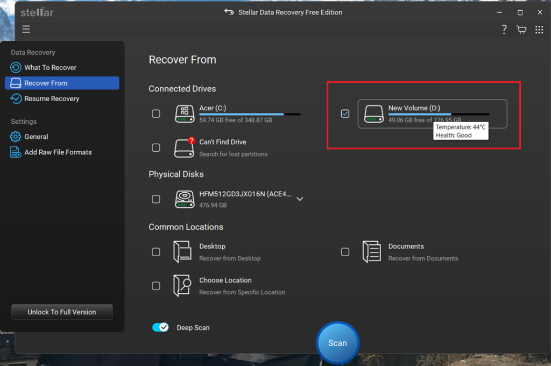
Task: Click the back arrow icon in title
Action: tap(229, 12)
